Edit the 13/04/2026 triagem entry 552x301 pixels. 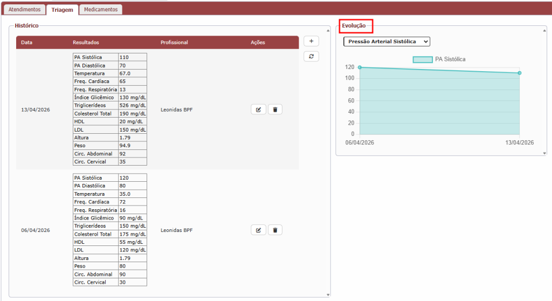[258, 110]
